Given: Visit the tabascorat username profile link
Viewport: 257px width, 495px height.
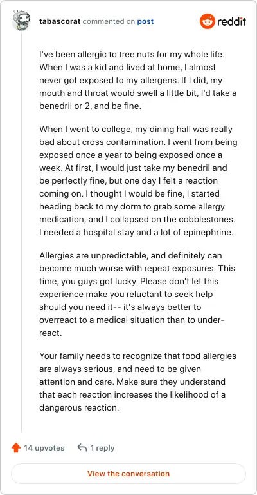Looking at the screenshot, I should 60,21.
